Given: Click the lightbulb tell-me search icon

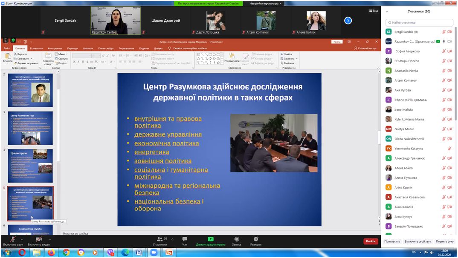Looking at the screenshot, I should tap(169, 48).
